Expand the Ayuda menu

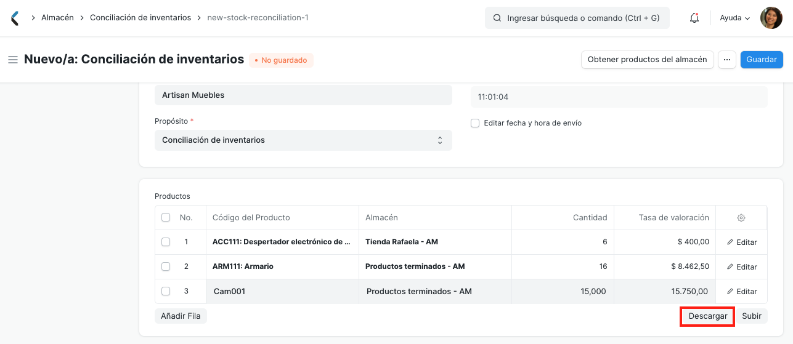(734, 18)
